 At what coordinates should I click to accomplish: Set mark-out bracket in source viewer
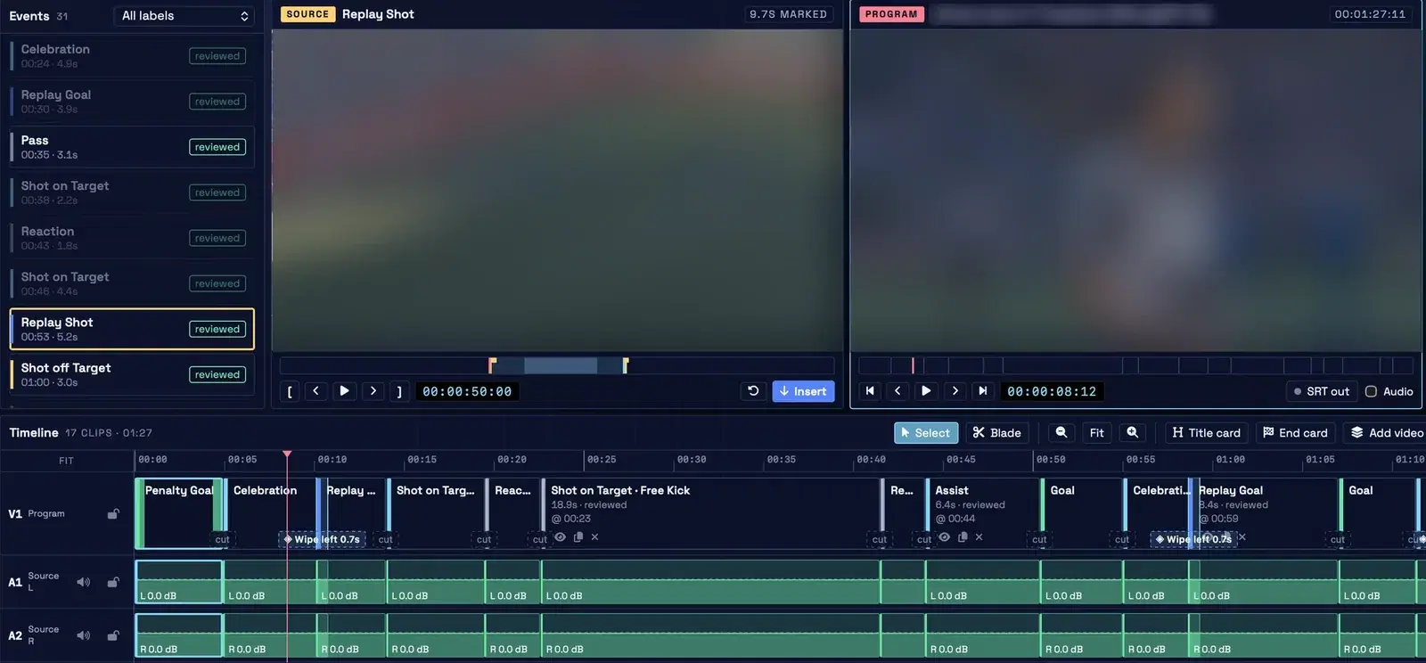(x=399, y=391)
